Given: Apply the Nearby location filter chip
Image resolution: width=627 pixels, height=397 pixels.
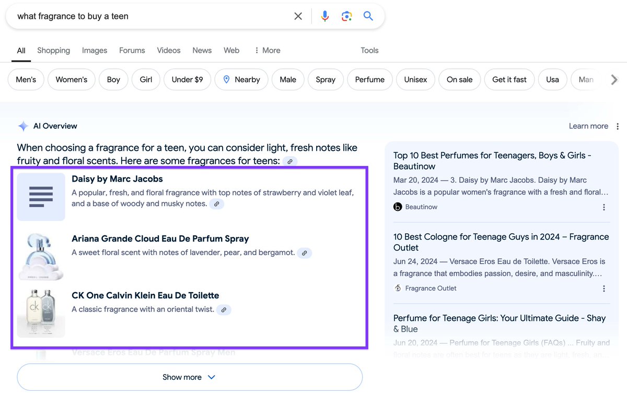Looking at the screenshot, I should tap(241, 80).
